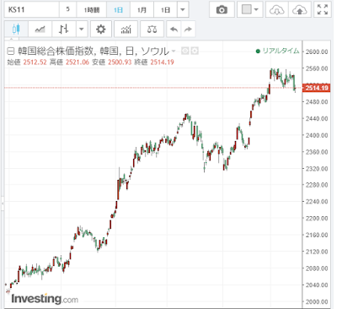This screenshot has height=309, width=337.
Task: Click the 2000.00 axis label
Action: point(317,301)
